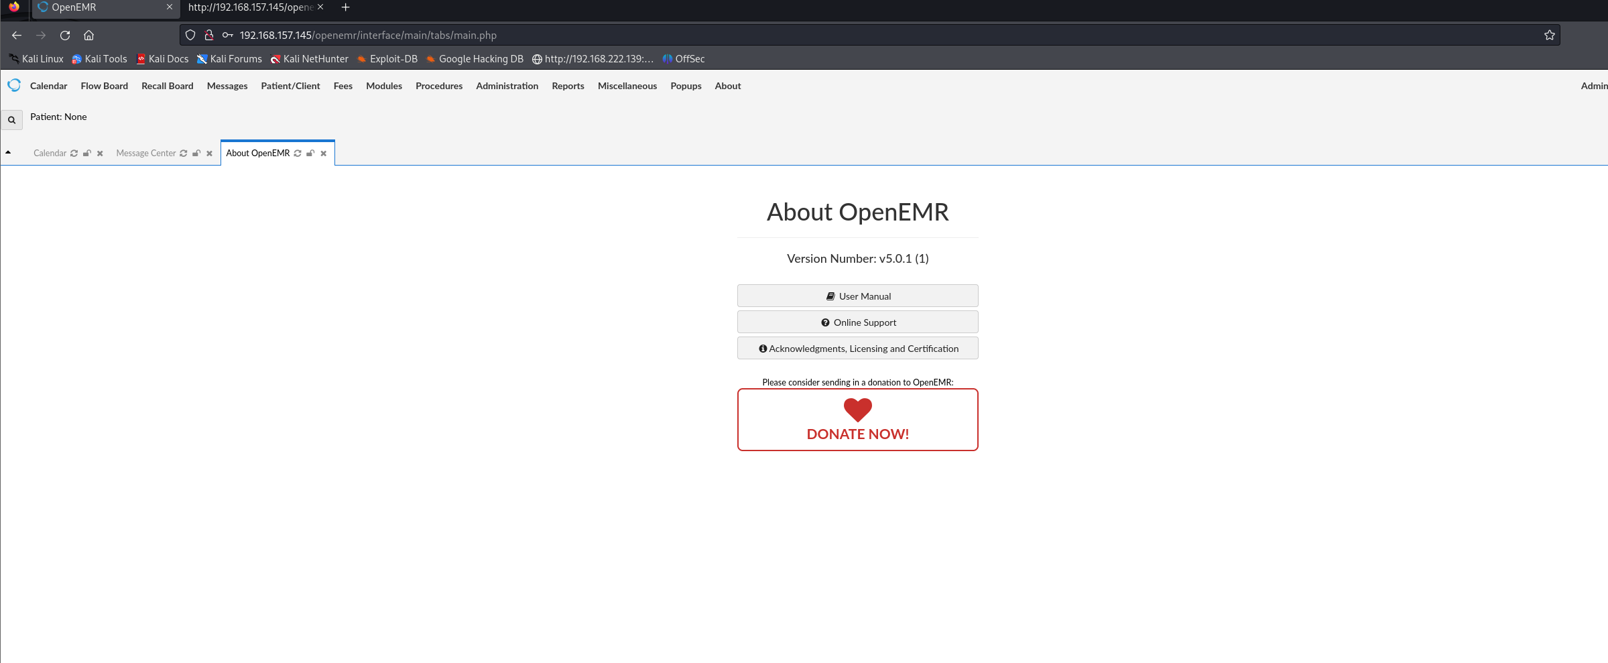Toggle the lock icon on the Message Center tab
Screen dimensions: 1608x663
pyautogui.click(x=196, y=154)
